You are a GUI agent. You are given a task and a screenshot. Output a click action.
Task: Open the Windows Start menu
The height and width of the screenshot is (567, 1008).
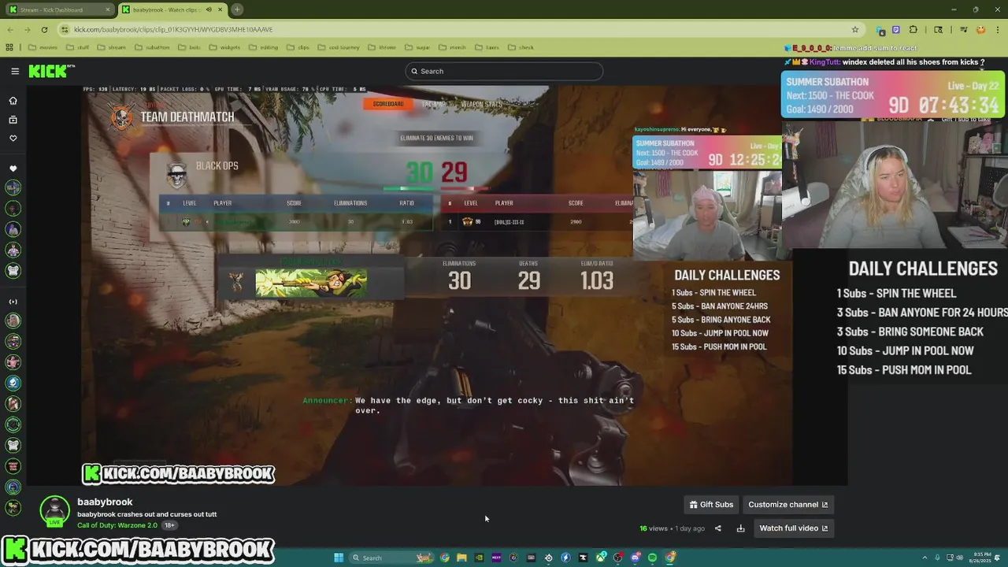pos(339,558)
